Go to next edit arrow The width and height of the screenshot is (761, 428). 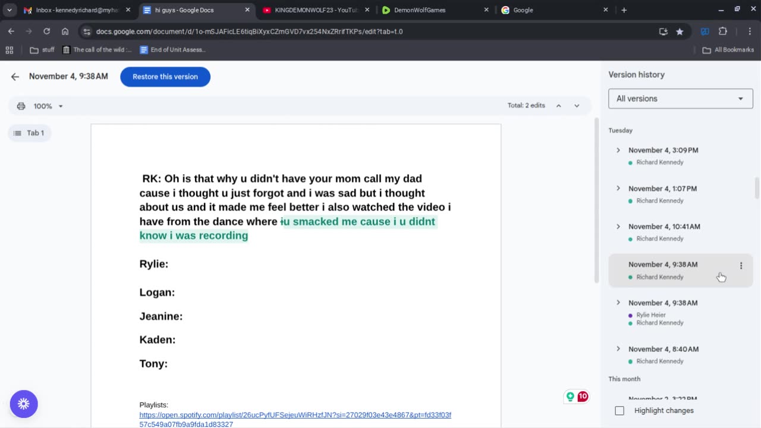click(x=577, y=106)
